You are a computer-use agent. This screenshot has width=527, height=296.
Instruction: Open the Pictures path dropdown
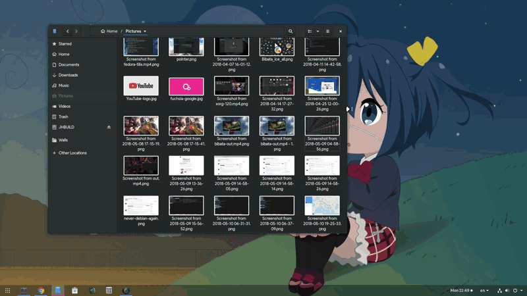click(x=136, y=31)
